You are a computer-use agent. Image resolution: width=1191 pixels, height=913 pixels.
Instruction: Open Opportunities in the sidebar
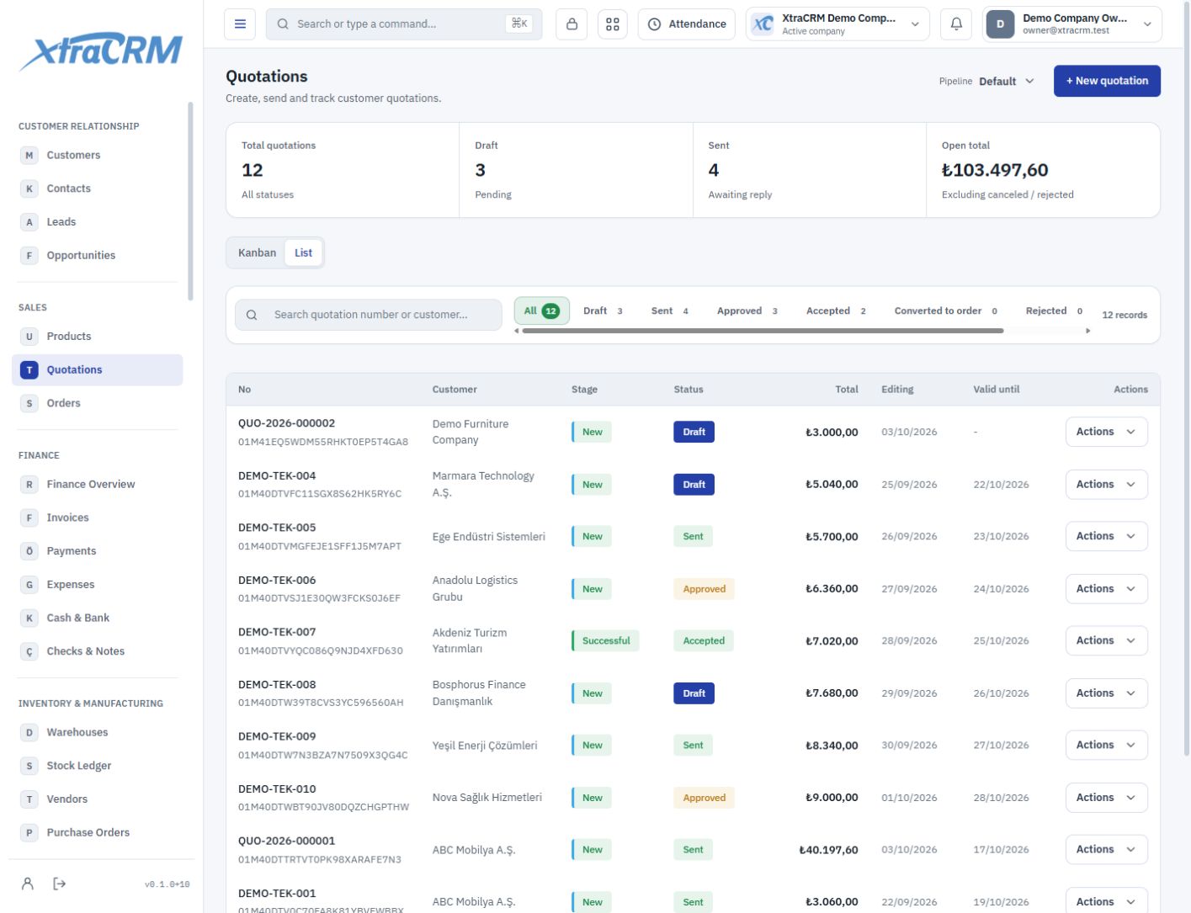click(x=97, y=255)
